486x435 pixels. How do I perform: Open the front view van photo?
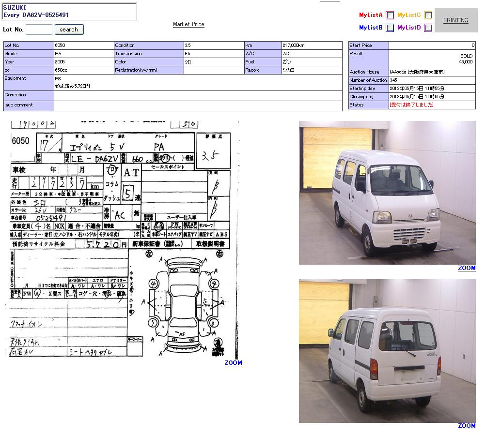click(x=387, y=193)
